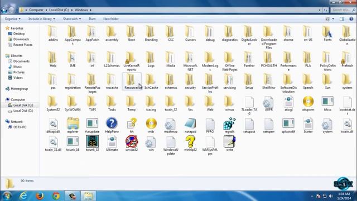Go back with the Back arrow
This screenshot has height=201, width=357.
[4, 10]
